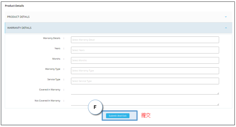The height and width of the screenshot is (127, 236).
Task: Open the Select Service Type dropdown
Action: coord(145,81)
